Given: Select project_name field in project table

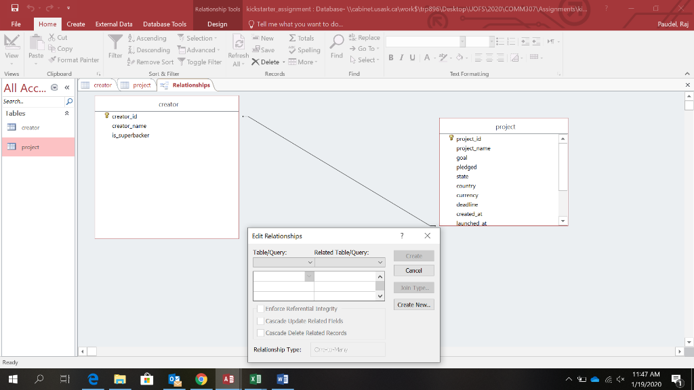Looking at the screenshot, I should click(x=473, y=148).
